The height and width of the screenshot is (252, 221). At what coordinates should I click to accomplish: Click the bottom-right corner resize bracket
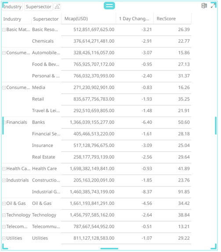click(214, 246)
